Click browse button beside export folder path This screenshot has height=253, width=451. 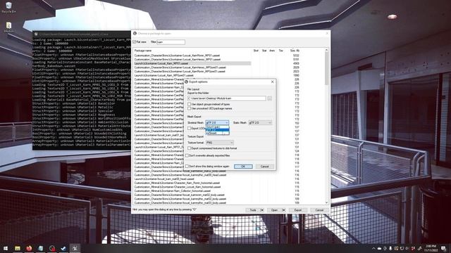coord(269,98)
